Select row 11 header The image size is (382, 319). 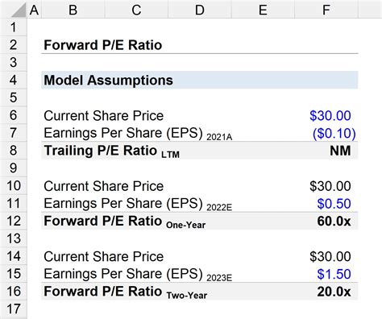(x=14, y=203)
